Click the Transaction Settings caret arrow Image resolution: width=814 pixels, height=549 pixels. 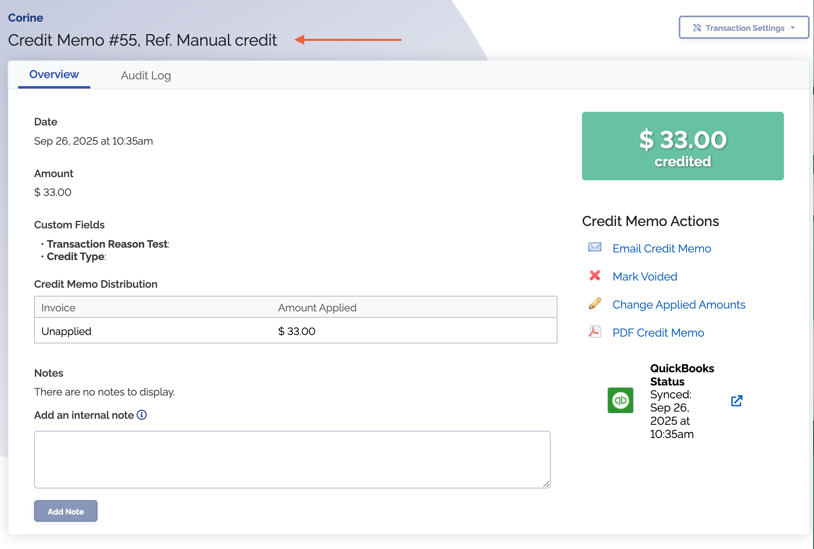(793, 28)
